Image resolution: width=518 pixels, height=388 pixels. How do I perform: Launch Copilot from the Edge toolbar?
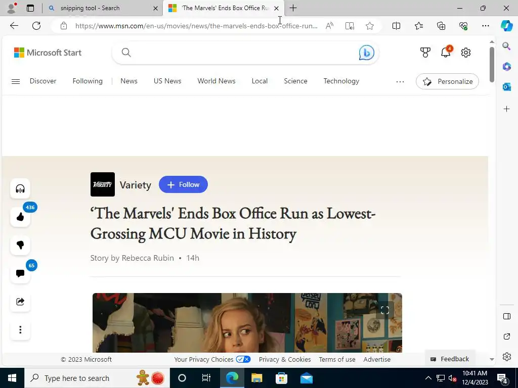507,26
